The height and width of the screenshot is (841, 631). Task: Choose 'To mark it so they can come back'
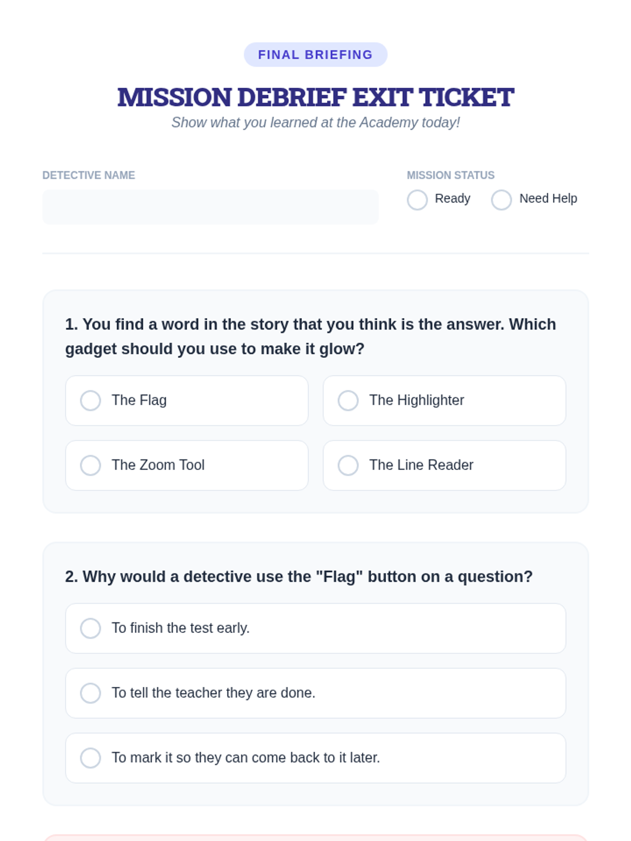click(x=90, y=758)
